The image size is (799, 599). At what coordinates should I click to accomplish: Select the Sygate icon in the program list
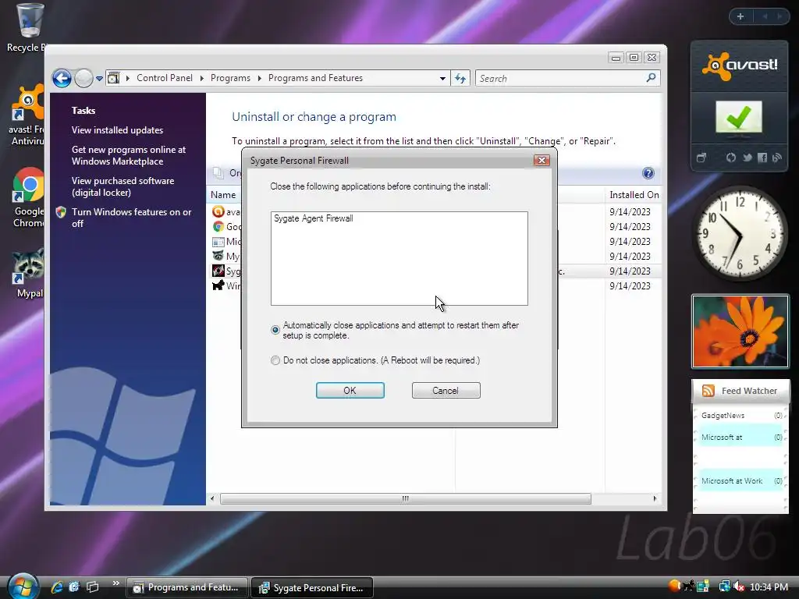(218, 271)
